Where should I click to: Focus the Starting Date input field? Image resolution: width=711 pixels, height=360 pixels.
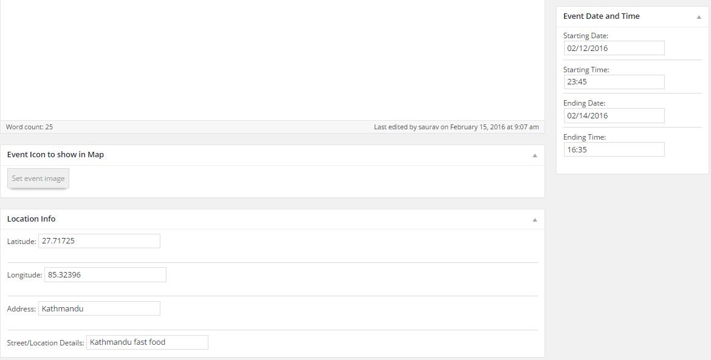click(614, 48)
